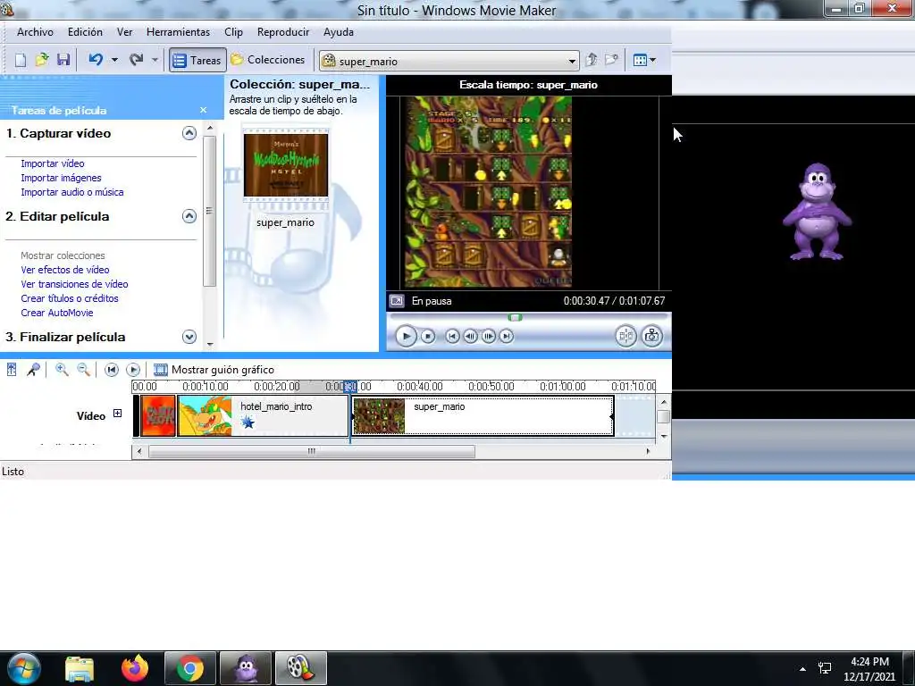The image size is (915, 686).
Task: Open the Ver menu
Action: 124,32
